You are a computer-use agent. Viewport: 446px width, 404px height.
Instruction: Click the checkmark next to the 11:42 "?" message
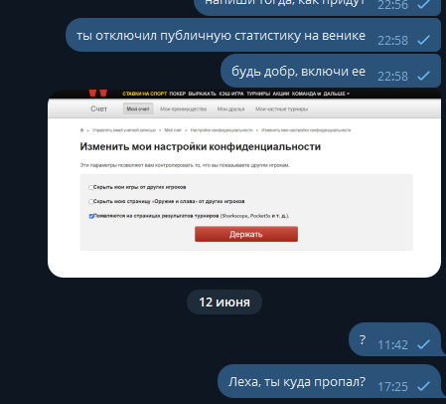pyautogui.click(x=423, y=344)
